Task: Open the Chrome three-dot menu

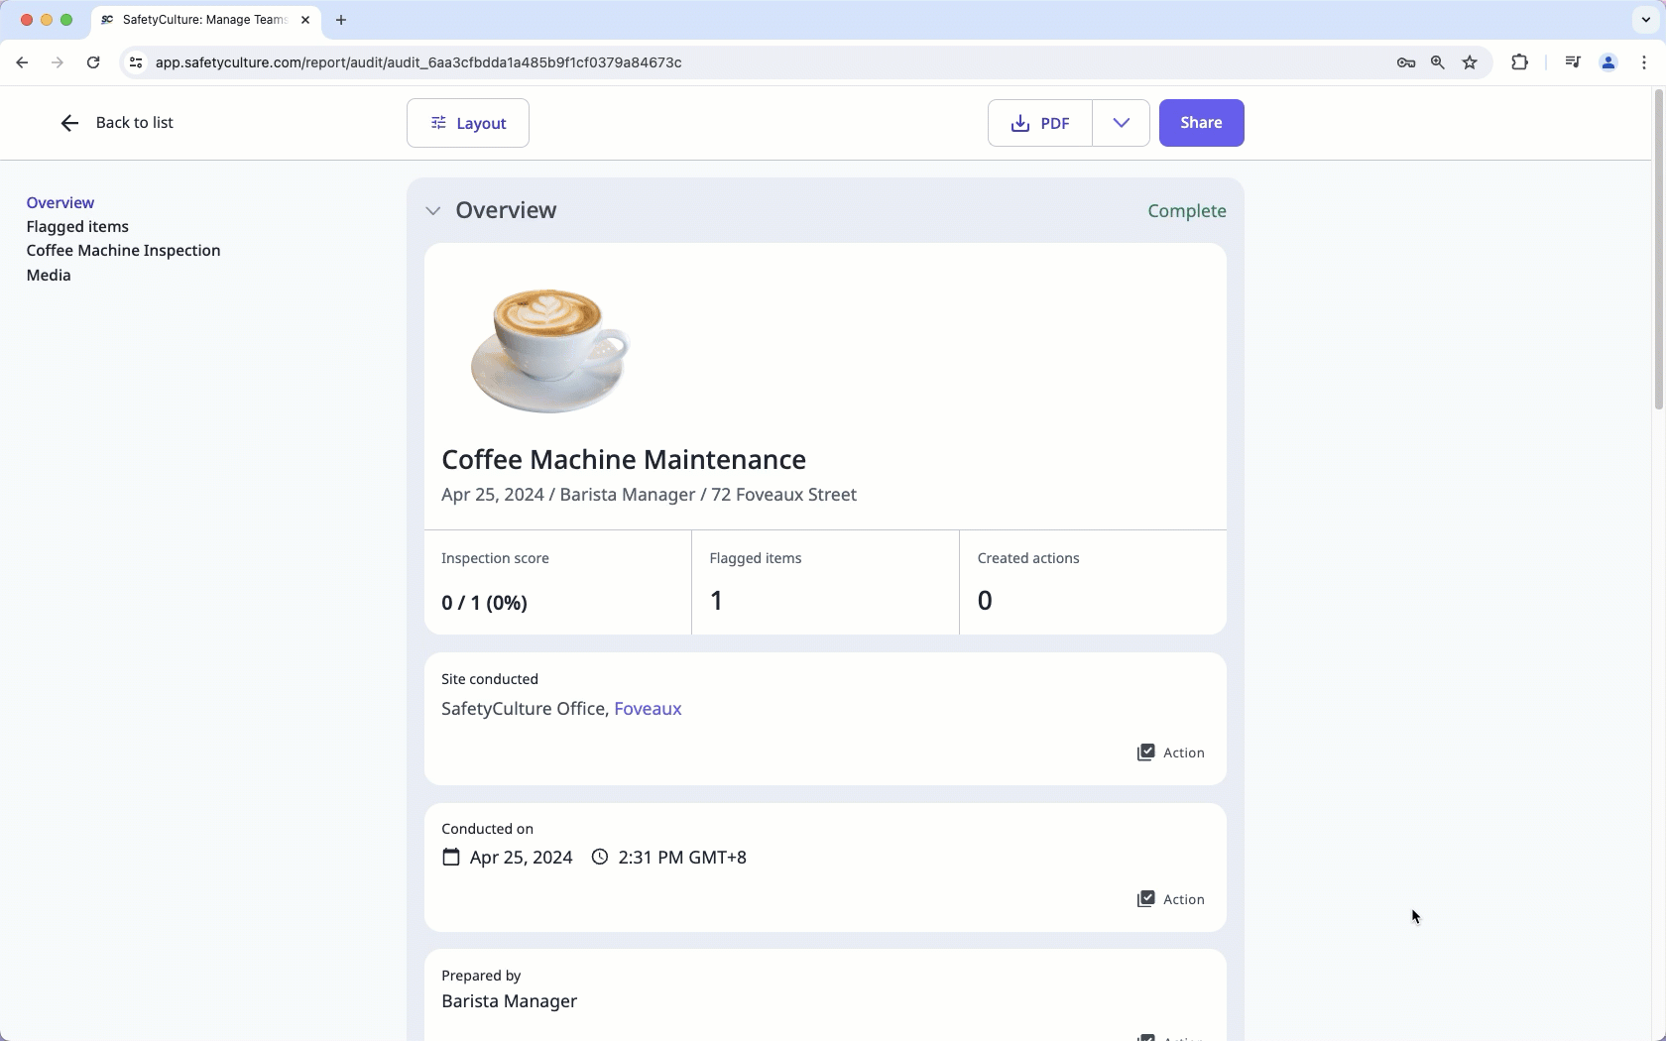Action: coord(1644,62)
